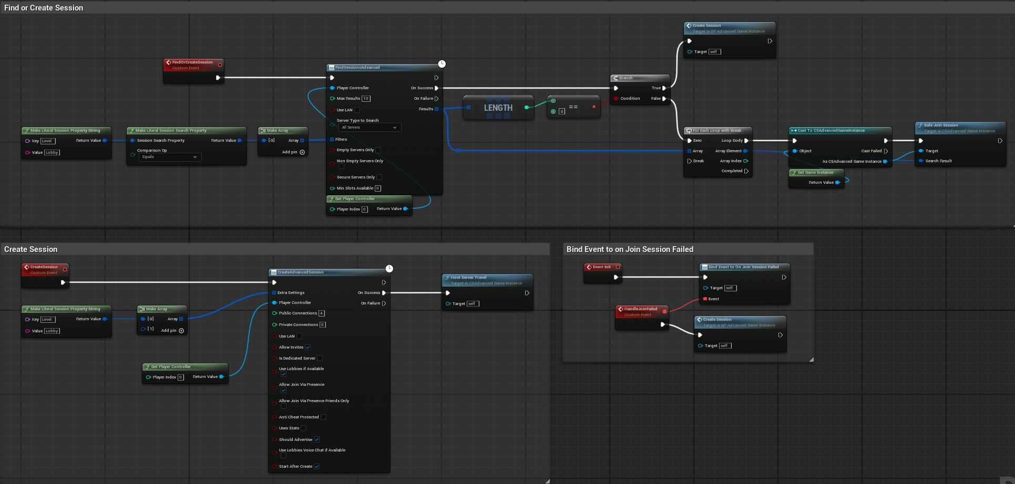This screenshot has width=1015, height=484.
Task: Uncheck the Start After Create checkbox
Action: pyautogui.click(x=317, y=467)
